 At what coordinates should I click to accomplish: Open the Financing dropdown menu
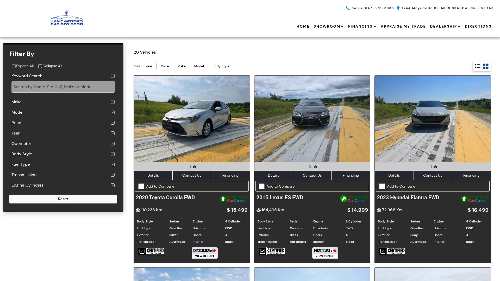[362, 26]
